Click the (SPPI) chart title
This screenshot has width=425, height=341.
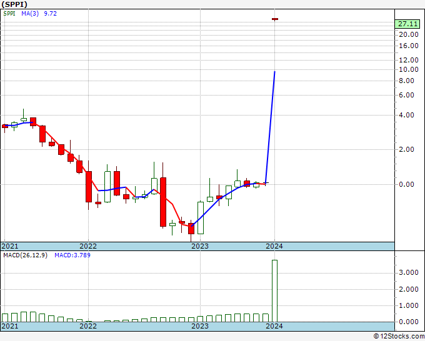pos(14,4)
